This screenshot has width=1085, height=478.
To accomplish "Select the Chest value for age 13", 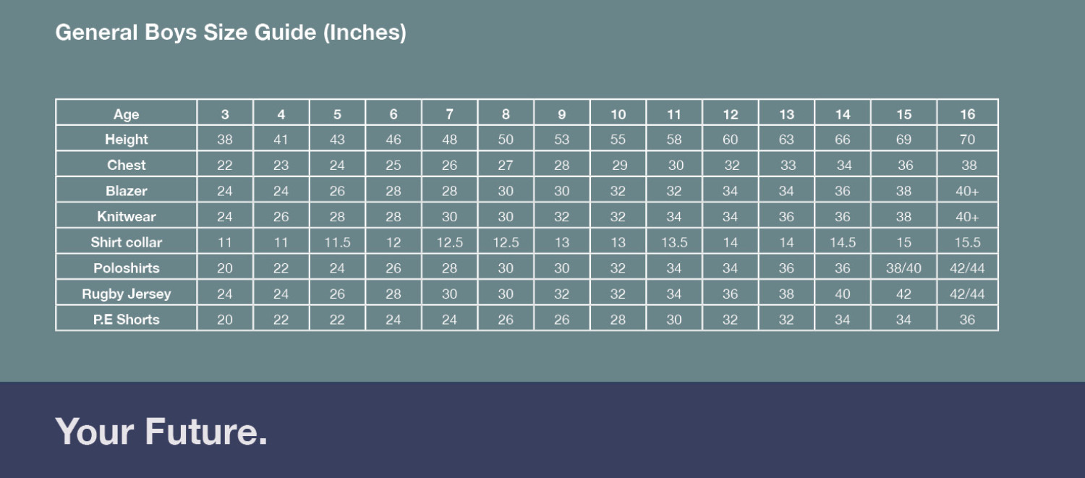I will [786, 165].
